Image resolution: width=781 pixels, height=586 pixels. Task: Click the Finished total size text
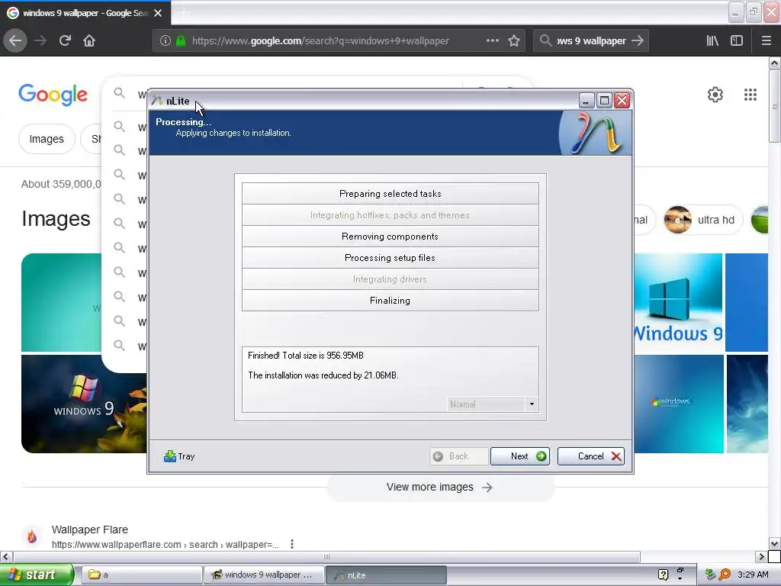(x=306, y=356)
